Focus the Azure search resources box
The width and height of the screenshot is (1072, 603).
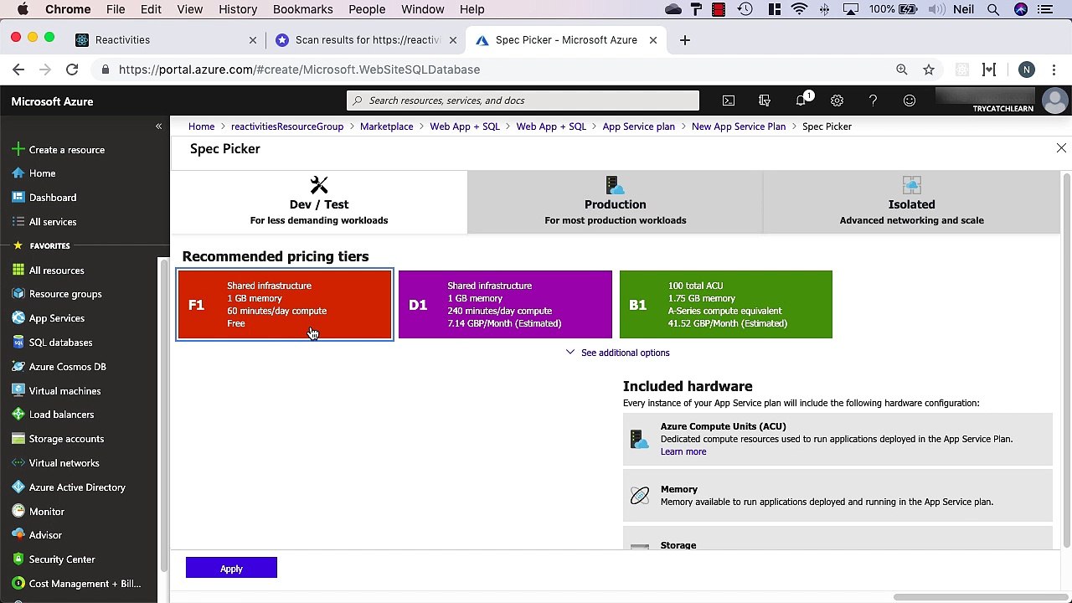tap(523, 100)
